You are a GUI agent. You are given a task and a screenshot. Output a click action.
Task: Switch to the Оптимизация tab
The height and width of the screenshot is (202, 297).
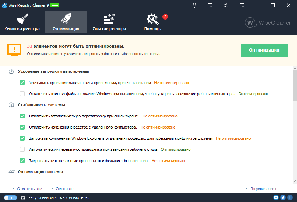(66, 22)
